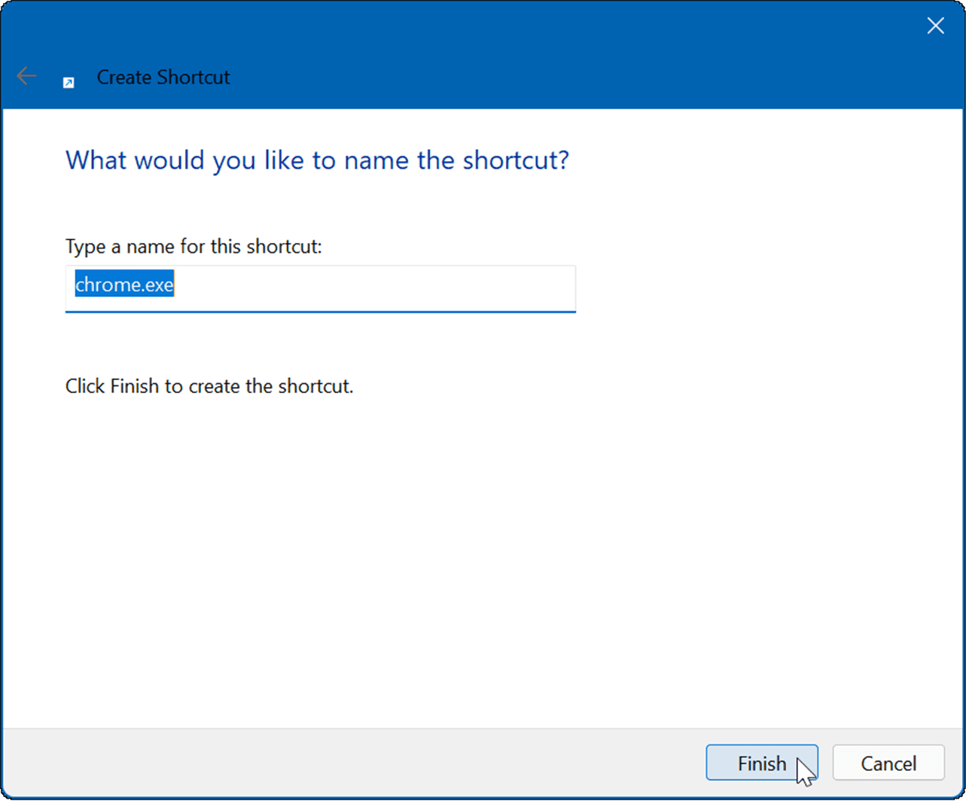Image resolution: width=966 pixels, height=810 pixels.
Task: Cancel the Create Shortcut wizard
Action: click(888, 763)
